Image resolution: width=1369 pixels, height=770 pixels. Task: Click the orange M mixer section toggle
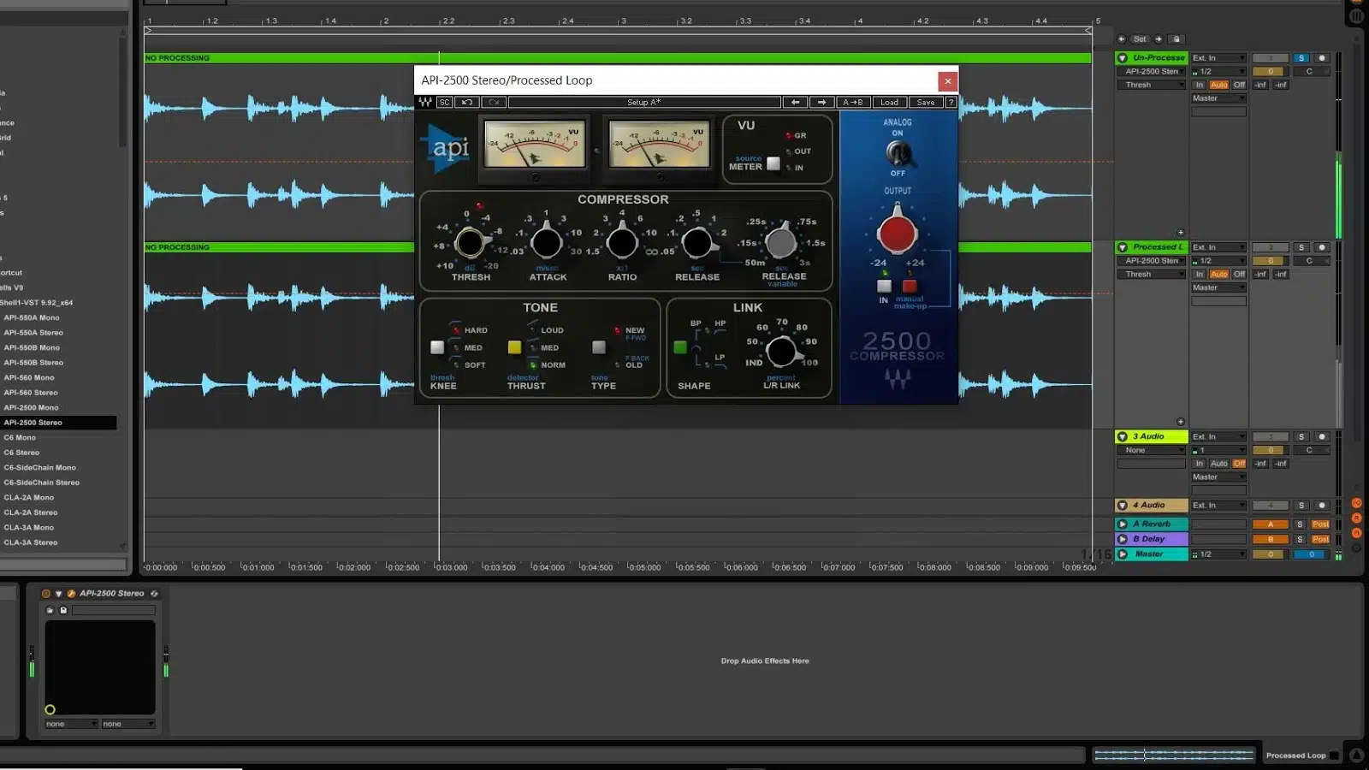pyautogui.click(x=1356, y=532)
